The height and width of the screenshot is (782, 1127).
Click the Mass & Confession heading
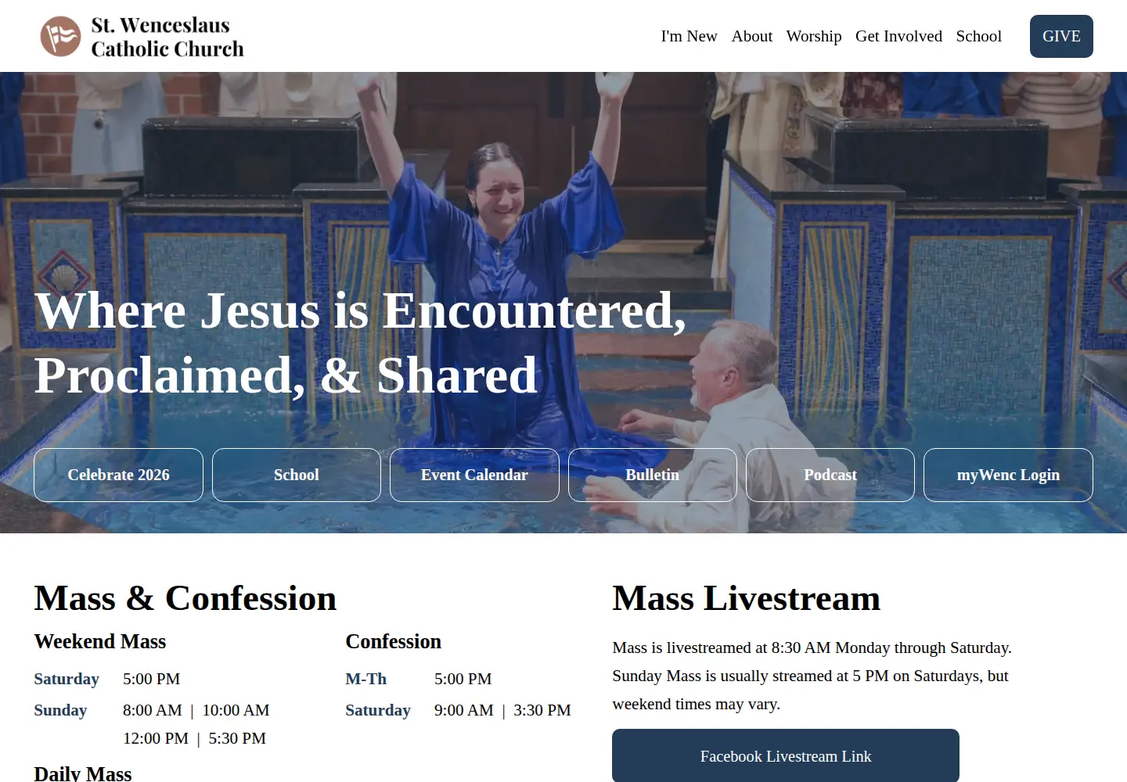point(185,598)
